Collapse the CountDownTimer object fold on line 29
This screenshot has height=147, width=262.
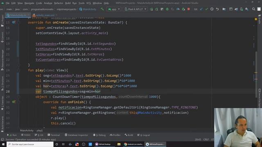pos(19,97)
